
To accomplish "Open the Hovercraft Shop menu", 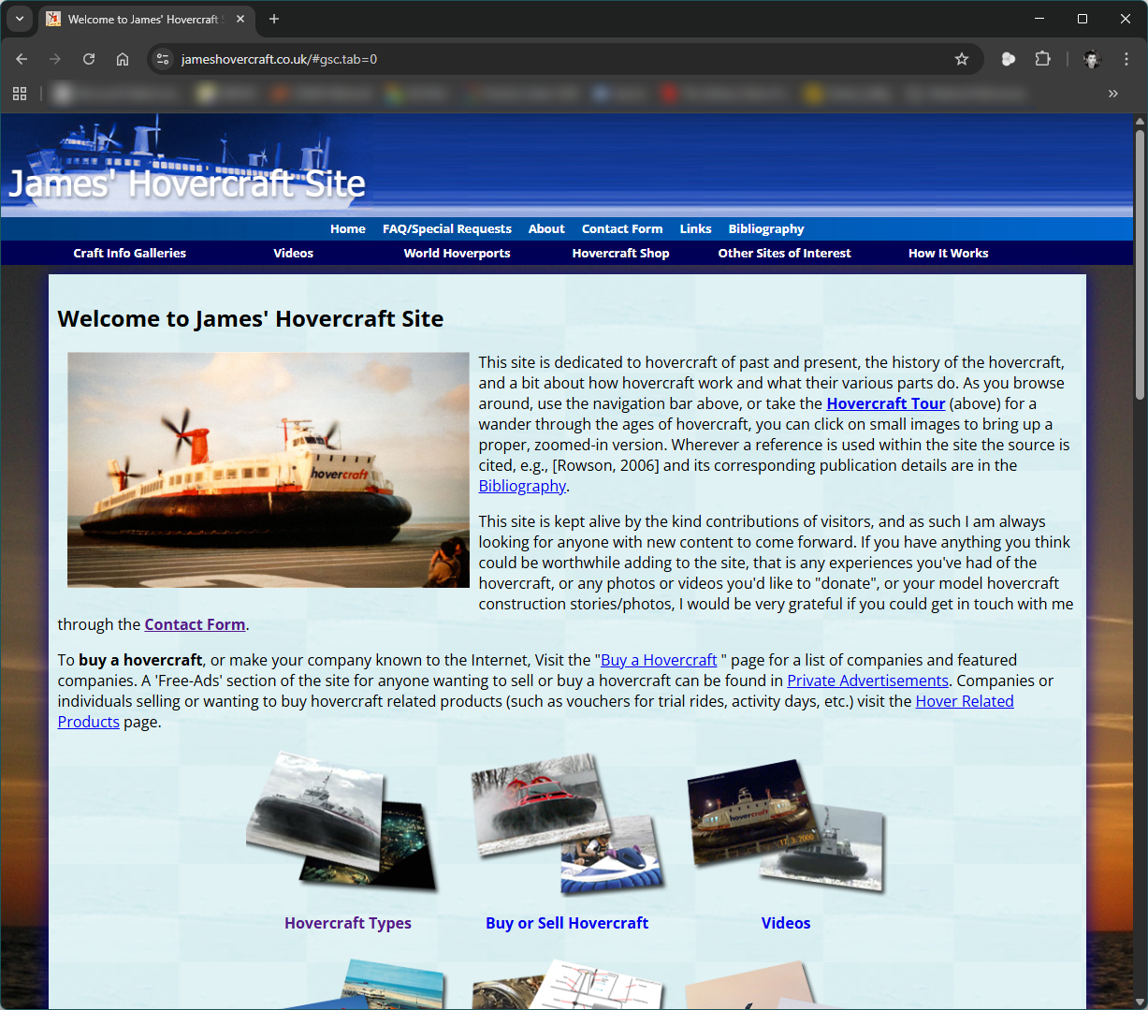I will click(621, 253).
